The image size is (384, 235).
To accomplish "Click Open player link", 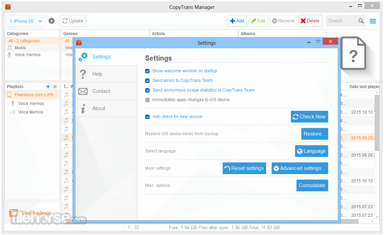I will (x=37, y=213).
